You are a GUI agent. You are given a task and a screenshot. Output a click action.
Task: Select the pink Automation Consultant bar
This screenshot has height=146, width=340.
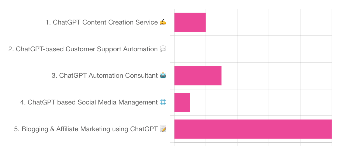[198, 76]
